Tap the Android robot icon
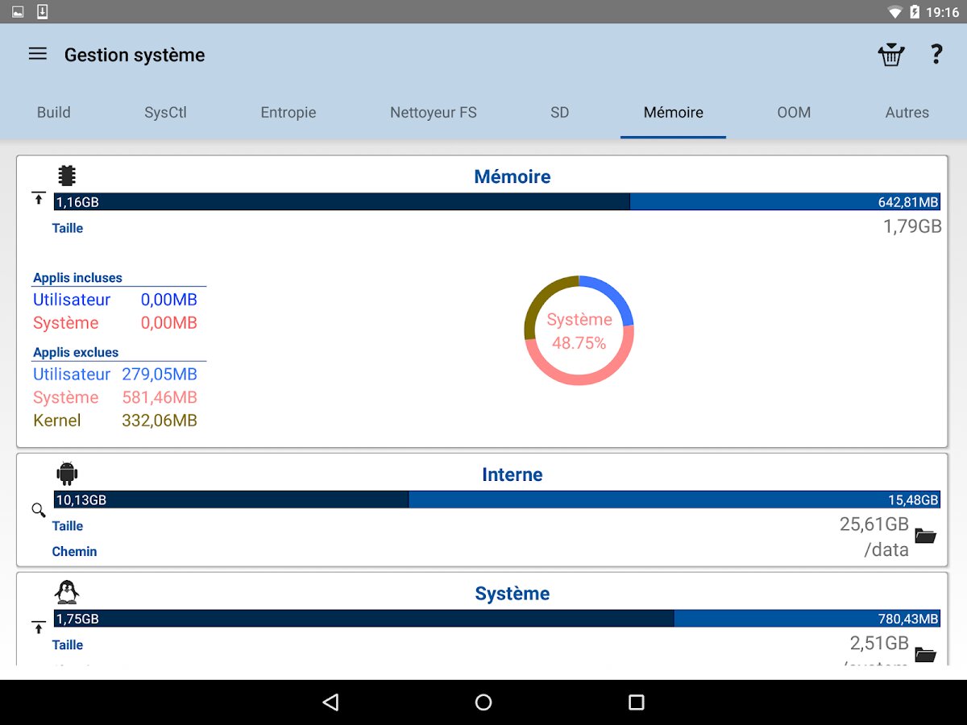The height and width of the screenshot is (725, 967). [x=67, y=473]
